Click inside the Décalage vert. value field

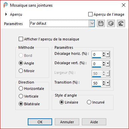click(x=97, y=64)
